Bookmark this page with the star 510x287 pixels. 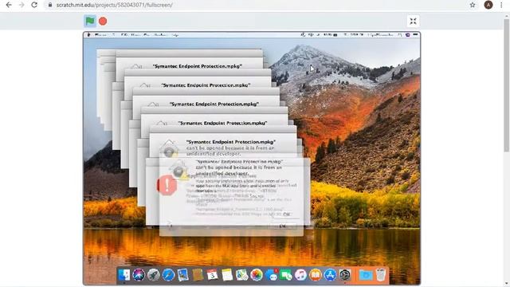tap(473, 5)
